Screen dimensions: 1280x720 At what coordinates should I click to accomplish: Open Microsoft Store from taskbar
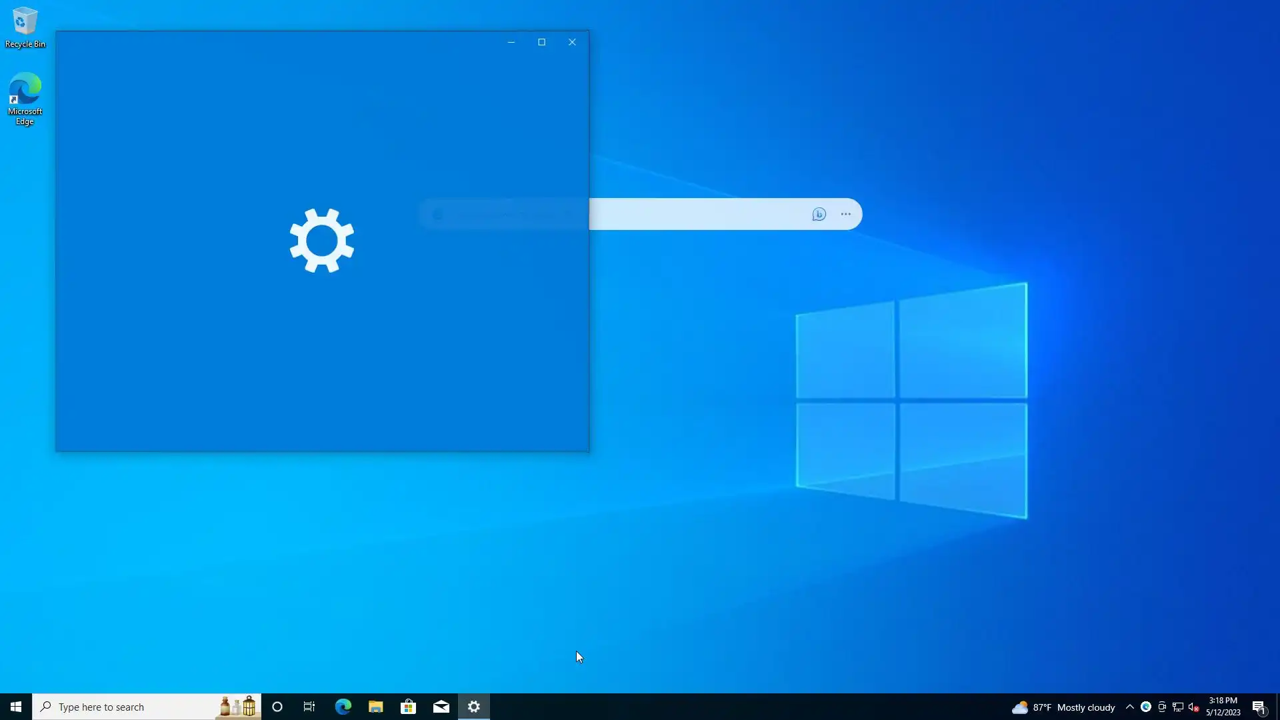click(x=408, y=707)
